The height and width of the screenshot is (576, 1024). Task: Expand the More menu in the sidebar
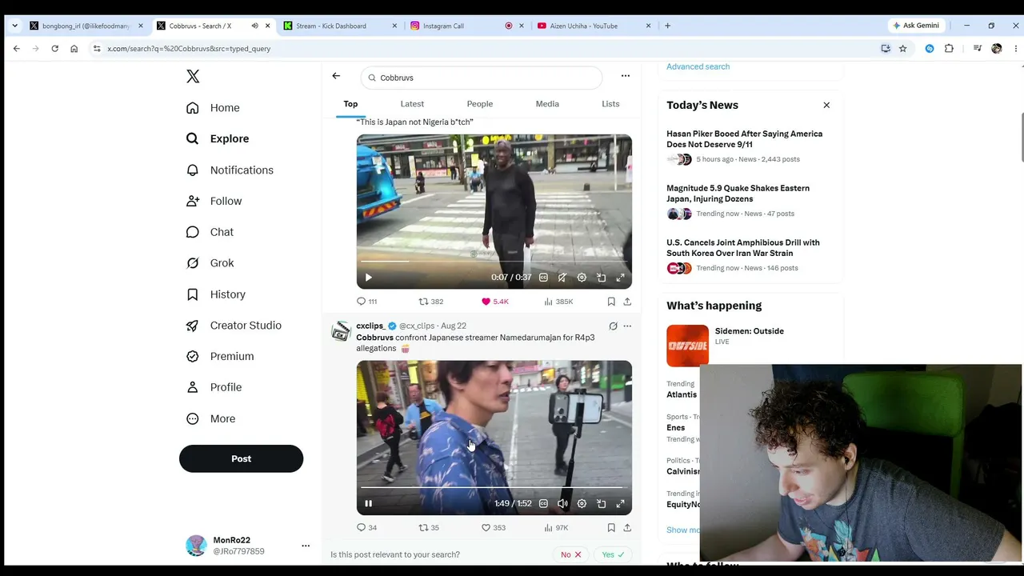point(210,419)
